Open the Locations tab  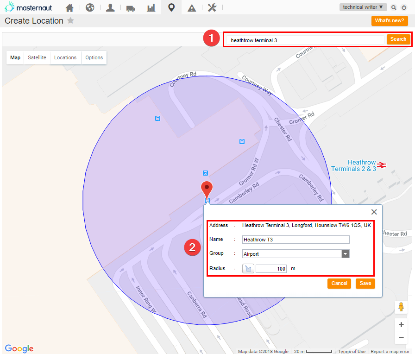[x=65, y=57]
